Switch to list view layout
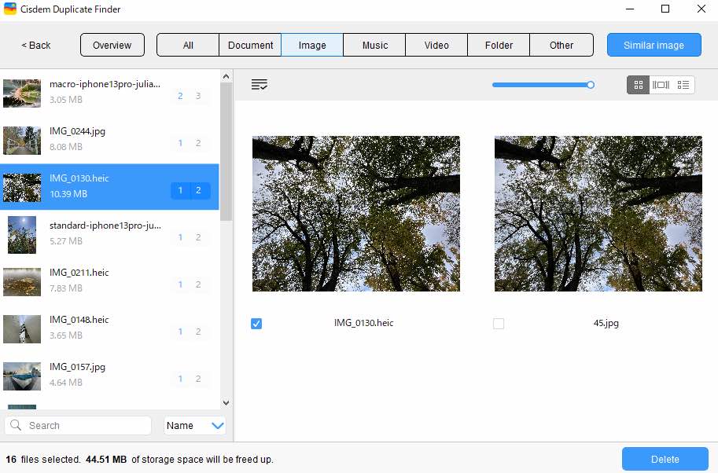This screenshot has width=718, height=473. coord(683,85)
